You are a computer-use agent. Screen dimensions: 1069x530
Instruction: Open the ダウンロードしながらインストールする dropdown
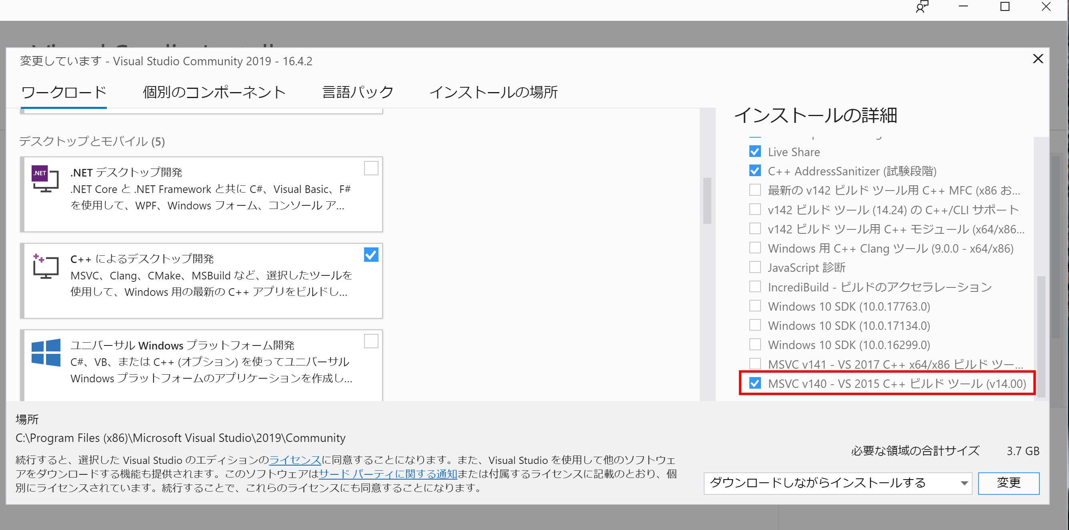838,483
